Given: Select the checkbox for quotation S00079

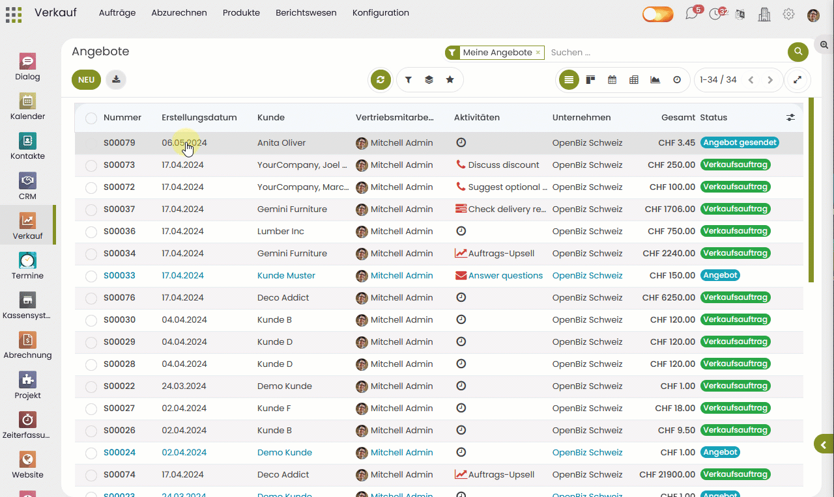Looking at the screenshot, I should pyautogui.click(x=91, y=142).
